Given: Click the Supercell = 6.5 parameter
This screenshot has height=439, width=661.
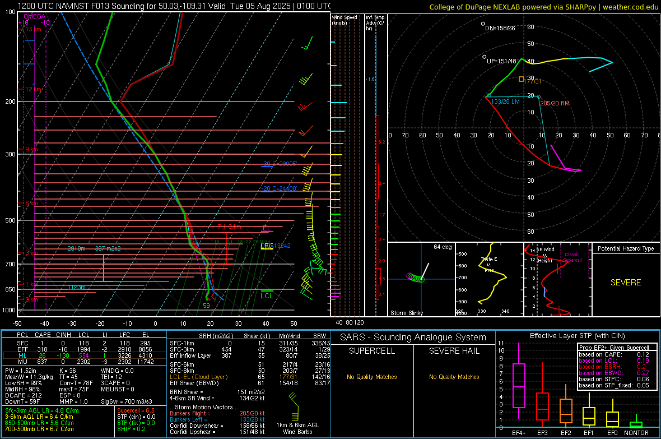Looking at the screenshot, I should click(x=136, y=410).
